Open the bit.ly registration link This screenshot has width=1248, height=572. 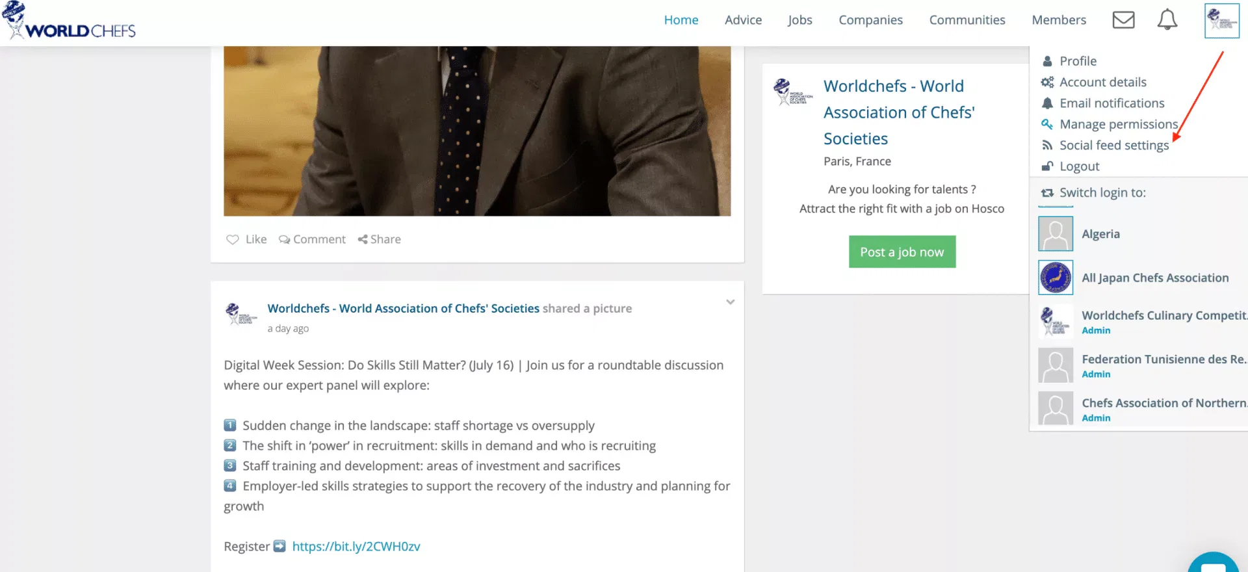click(356, 547)
